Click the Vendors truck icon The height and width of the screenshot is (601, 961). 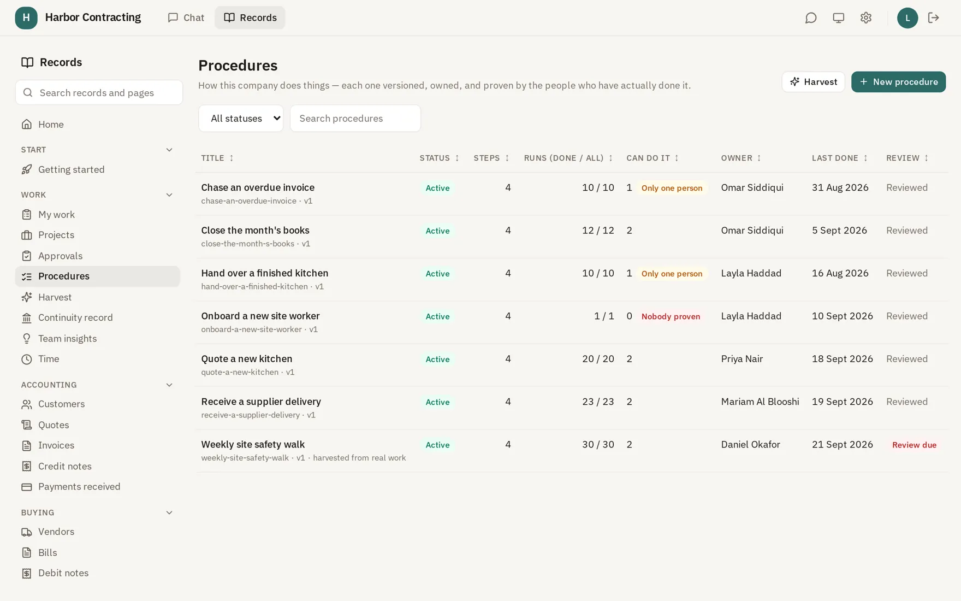click(x=27, y=532)
